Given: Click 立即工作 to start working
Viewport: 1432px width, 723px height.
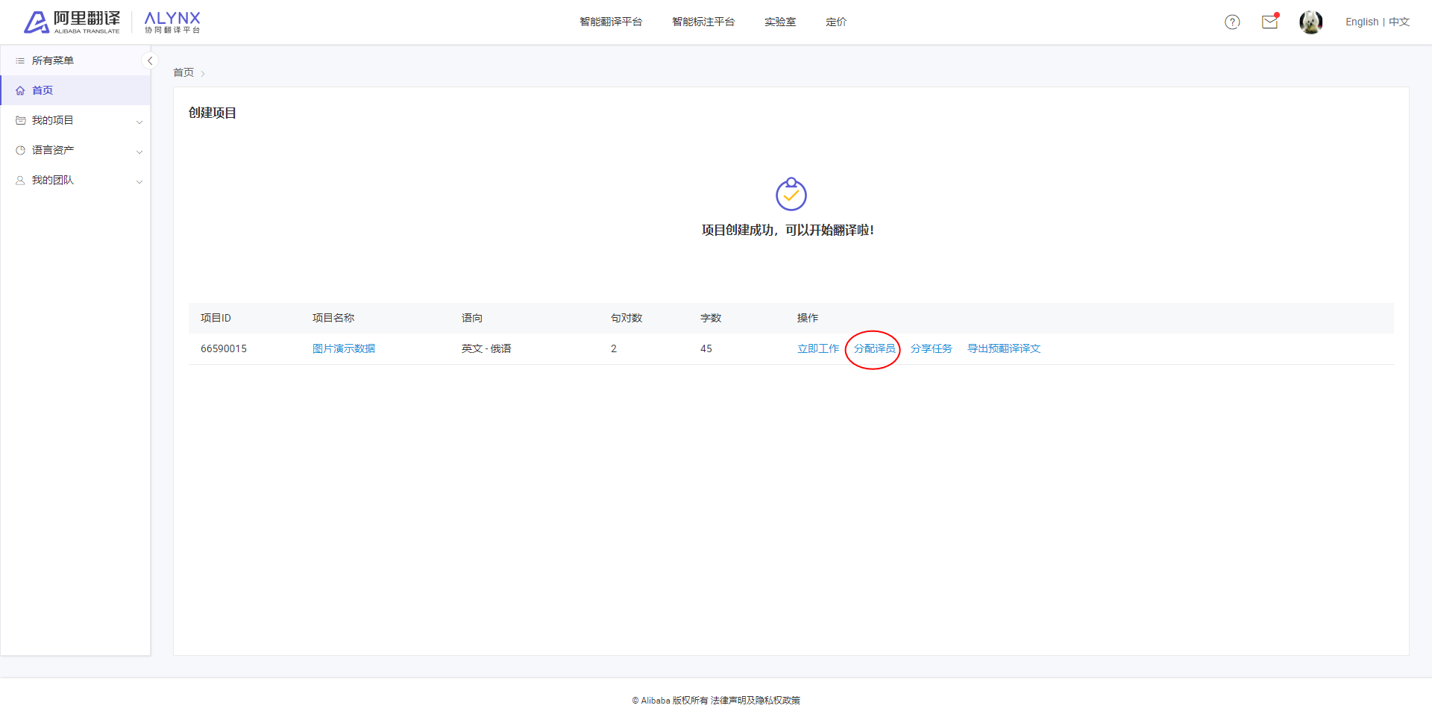Looking at the screenshot, I should (818, 348).
